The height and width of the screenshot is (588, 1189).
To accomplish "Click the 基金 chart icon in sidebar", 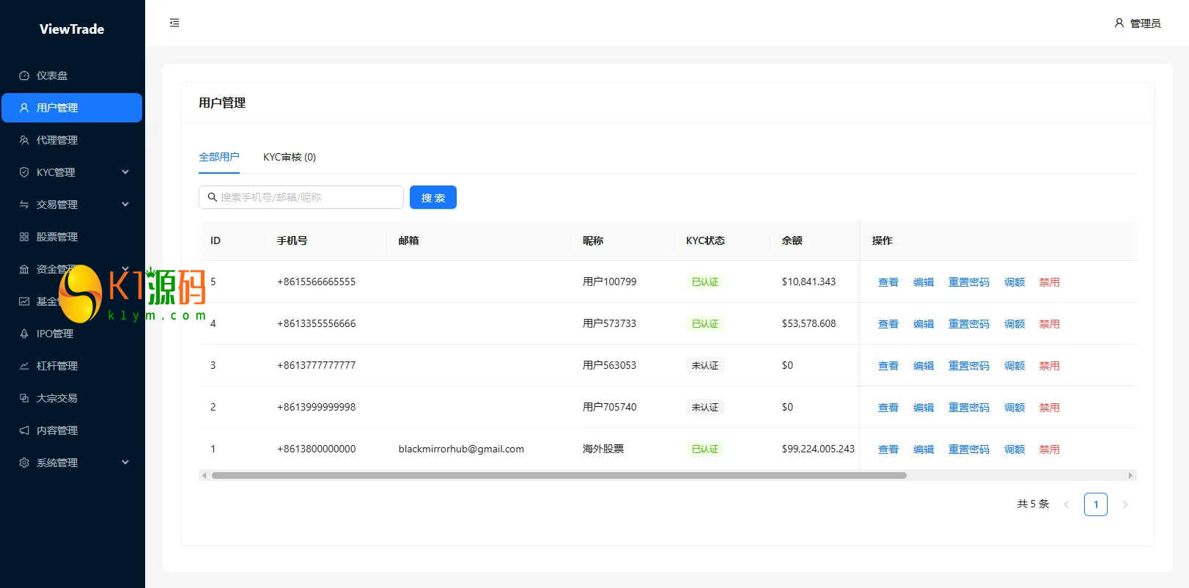I will [24, 301].
